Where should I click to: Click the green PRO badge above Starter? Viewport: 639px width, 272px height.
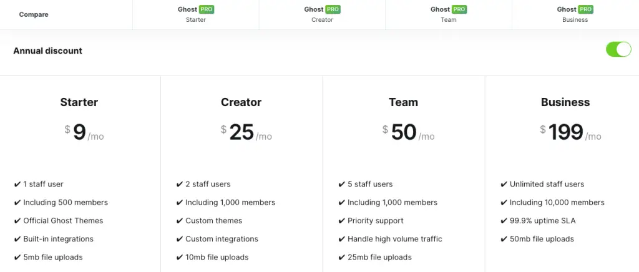[207, 9]
